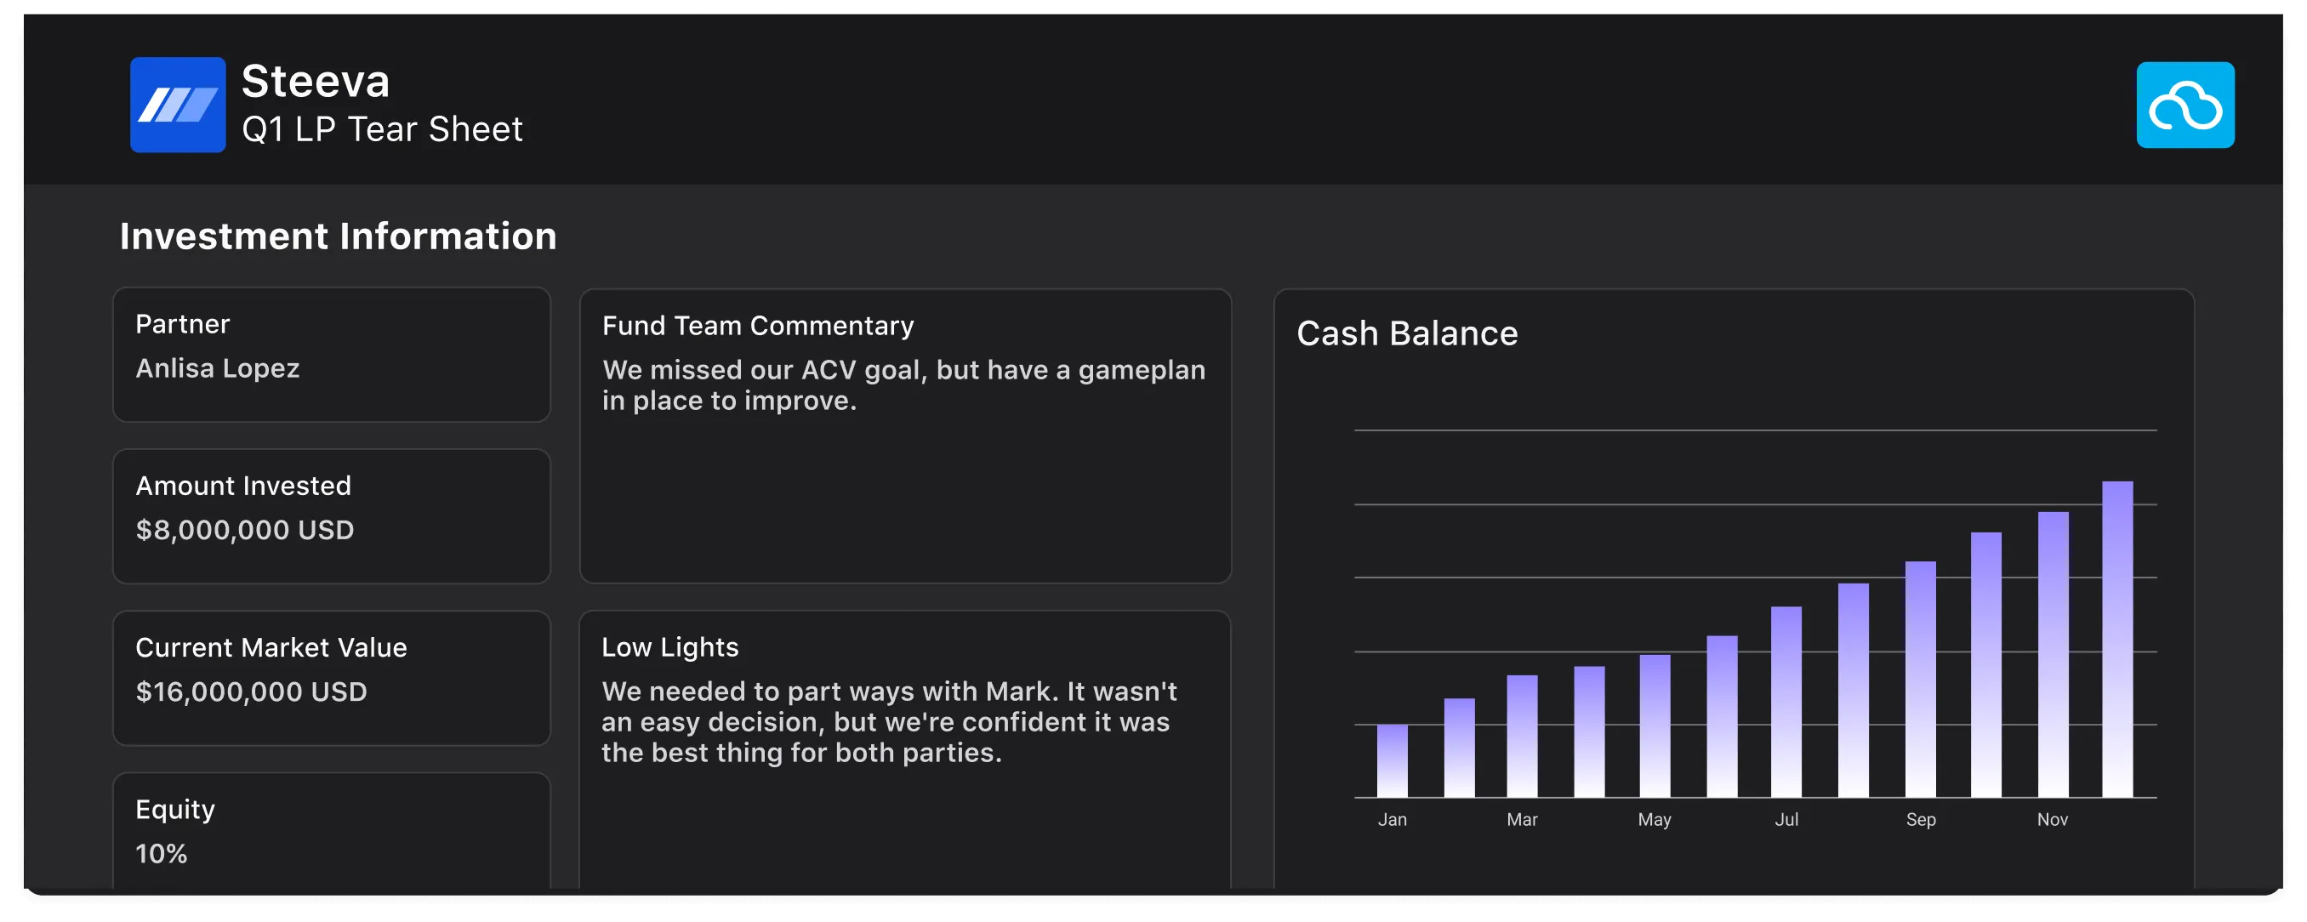Open the Partner card with Anlisa Lopez
Viewport: 2307px width, 922px height.
(x=332, y=355)
